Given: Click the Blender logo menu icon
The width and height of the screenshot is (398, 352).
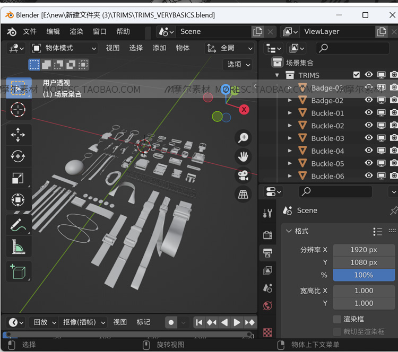Looking at the screenshot, I should pyautogui.click(x=12, y=32).
